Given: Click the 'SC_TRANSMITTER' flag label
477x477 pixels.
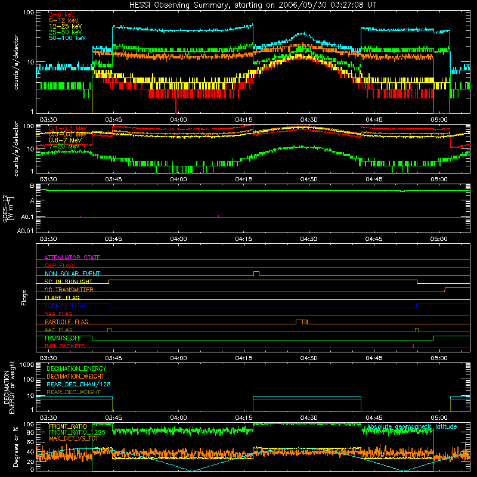Looking at the screenshot, I should [x=69, y=290].
